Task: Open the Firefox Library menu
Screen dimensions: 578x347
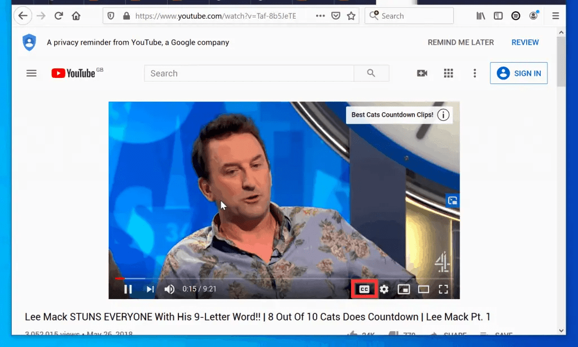Action: coord(480,16)
